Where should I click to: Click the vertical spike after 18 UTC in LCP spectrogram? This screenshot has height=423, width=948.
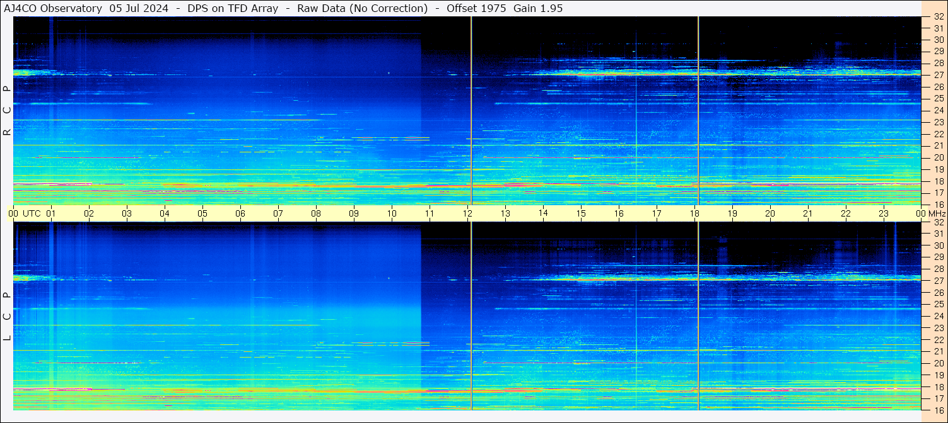pyautogui.click(x=698, y=316)
